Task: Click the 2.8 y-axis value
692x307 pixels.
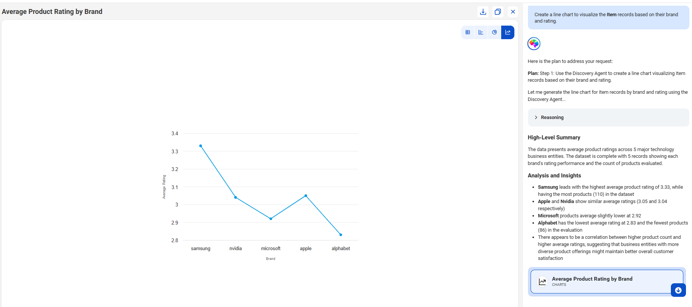Action: point(175,240)
